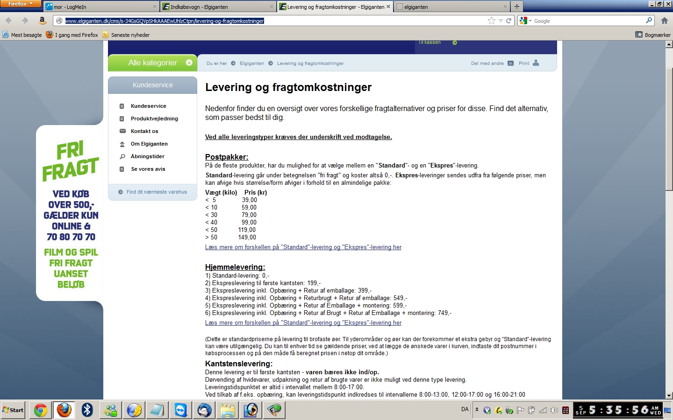Open Om Elgiganten in the sidebar

(149, 144)
